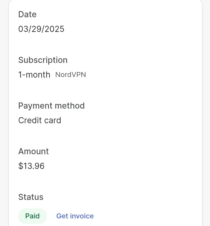Image resolution: width=210 pixels, height=226 pixels.
Task: Click the $13.96 amount value
Action: [31, 166]
